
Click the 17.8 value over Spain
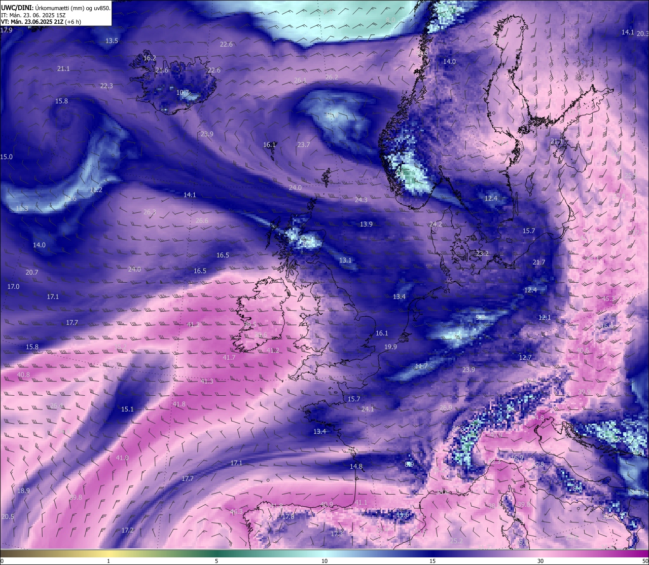click(288, 517)
